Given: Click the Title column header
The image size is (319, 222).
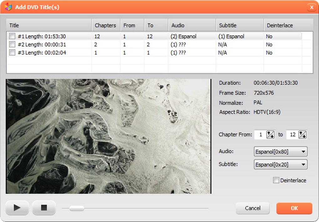Looking at the screenshot, I should (49, 25).
